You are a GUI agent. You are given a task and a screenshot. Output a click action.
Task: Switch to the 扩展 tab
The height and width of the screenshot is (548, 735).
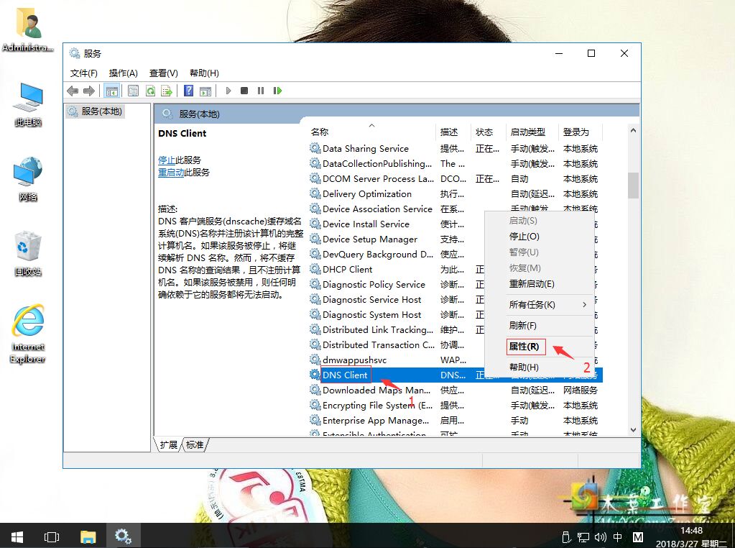click(x=168, y=444)
